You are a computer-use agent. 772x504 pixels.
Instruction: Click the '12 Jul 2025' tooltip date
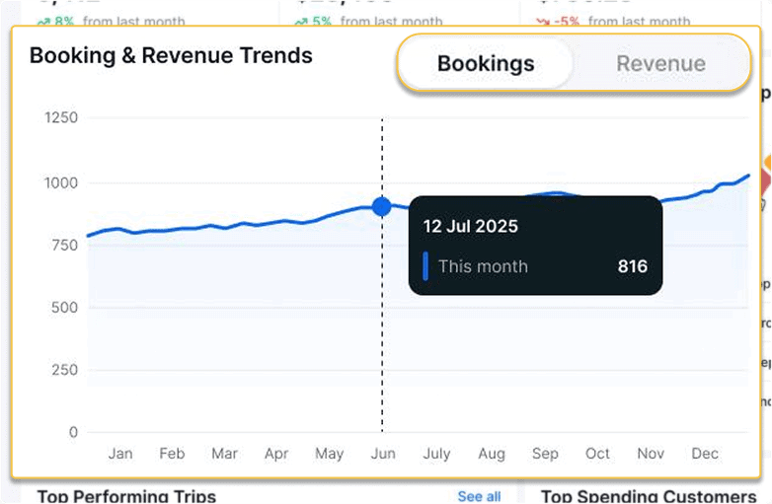coord(470,226)
